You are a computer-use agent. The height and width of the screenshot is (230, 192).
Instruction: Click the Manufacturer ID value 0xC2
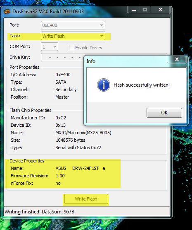click(x=61, y=118)
